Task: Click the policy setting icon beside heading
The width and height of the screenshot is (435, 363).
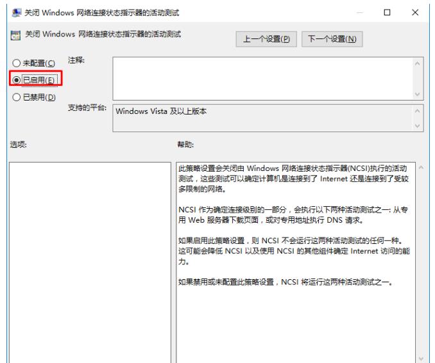Action: (15, 35)
